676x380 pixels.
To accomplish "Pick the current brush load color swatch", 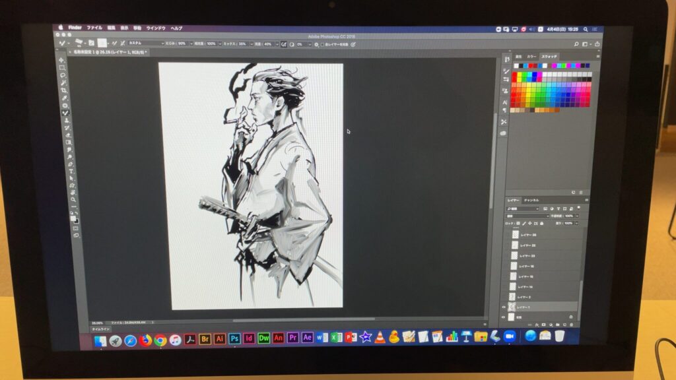I will pos(102,43).
